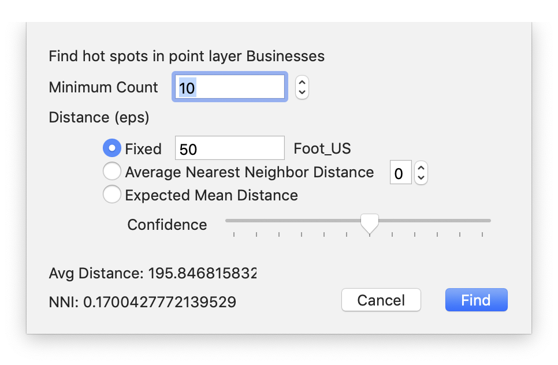Select the Fixed distance radio button

111,148
